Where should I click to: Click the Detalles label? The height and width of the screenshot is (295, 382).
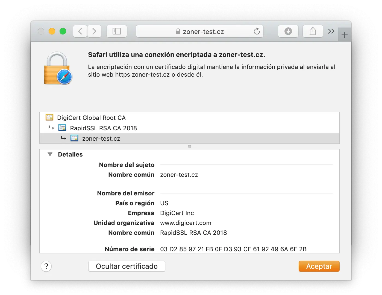[70, 155]
